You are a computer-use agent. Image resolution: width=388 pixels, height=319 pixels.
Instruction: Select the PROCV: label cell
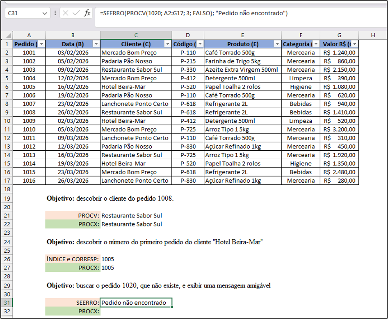click(73, 216)
